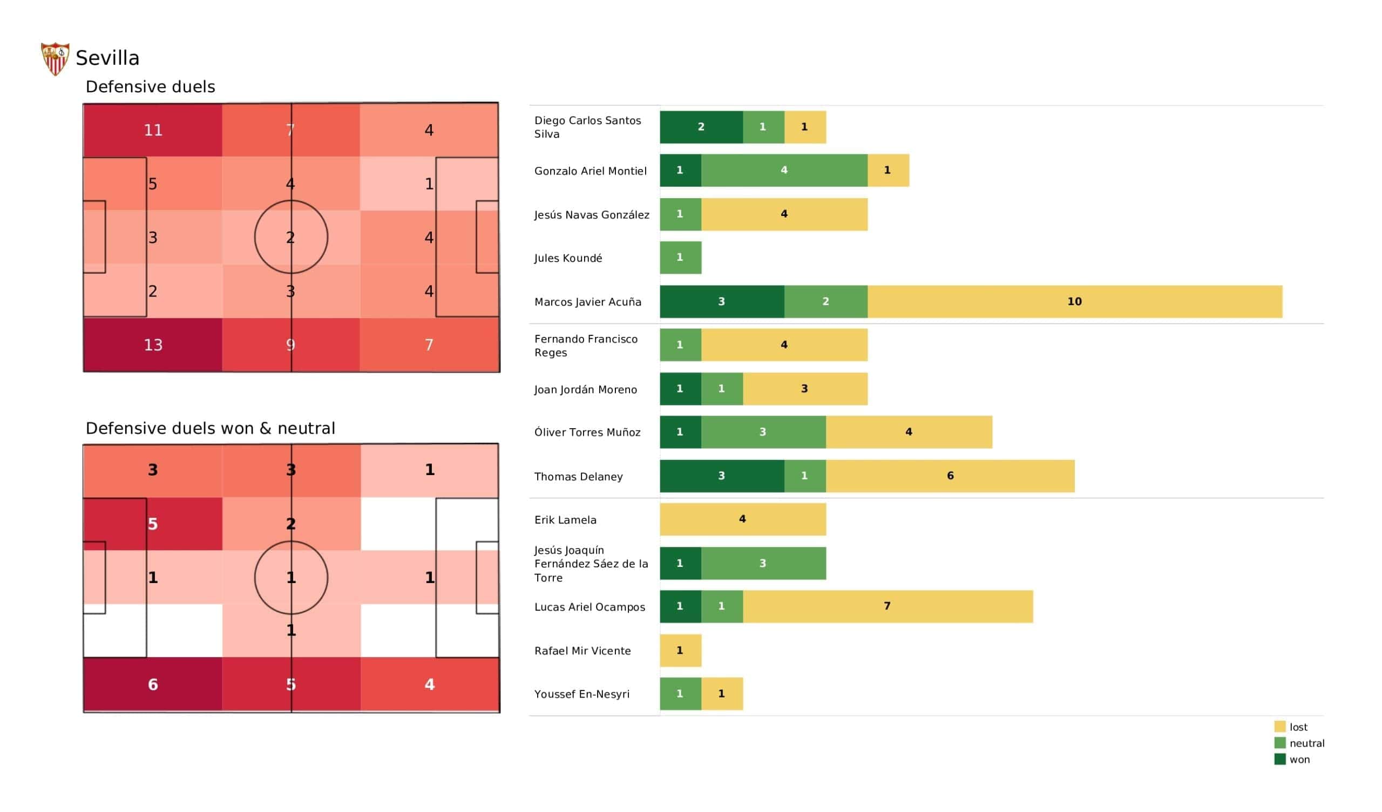Click Gonzalo Ariel Montiel's neutral bar showing 4

pos(784,171)
